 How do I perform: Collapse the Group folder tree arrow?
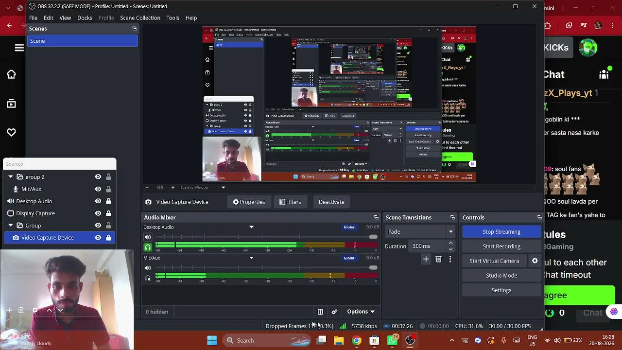pos(11,226)
